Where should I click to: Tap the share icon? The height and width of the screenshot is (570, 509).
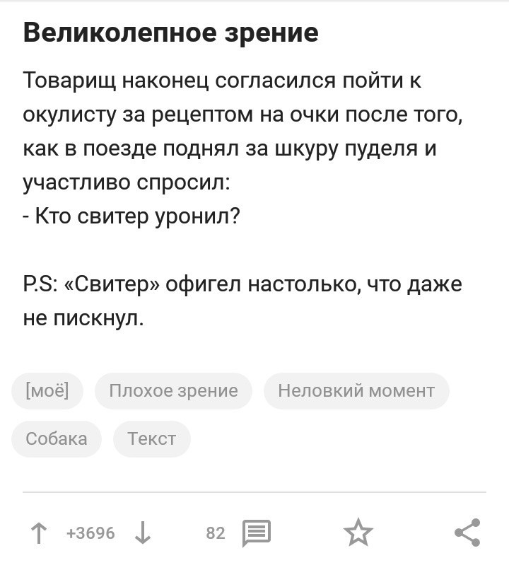point(467,533)
